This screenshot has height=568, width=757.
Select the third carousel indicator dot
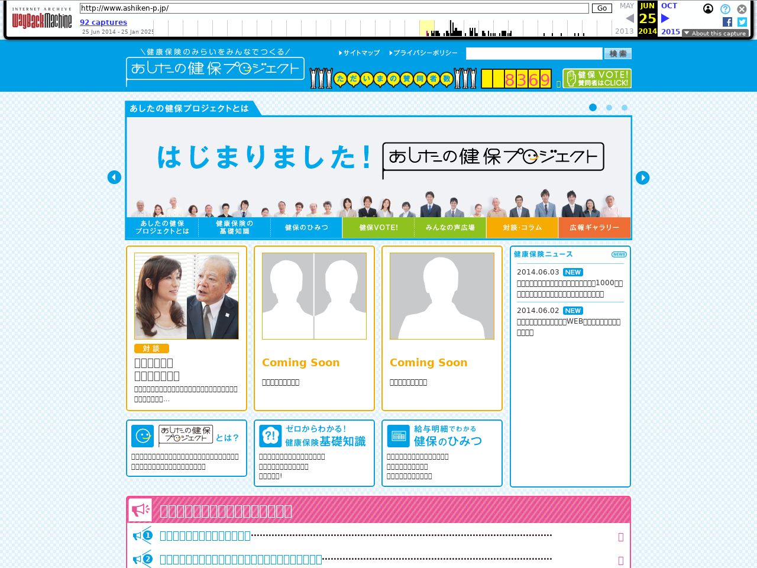point(625,108)
